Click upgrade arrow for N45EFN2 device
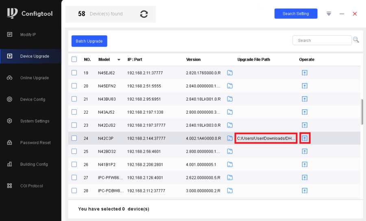Image resolution: width=366 pixels, height=221 pixels. [x=305, y=86]
